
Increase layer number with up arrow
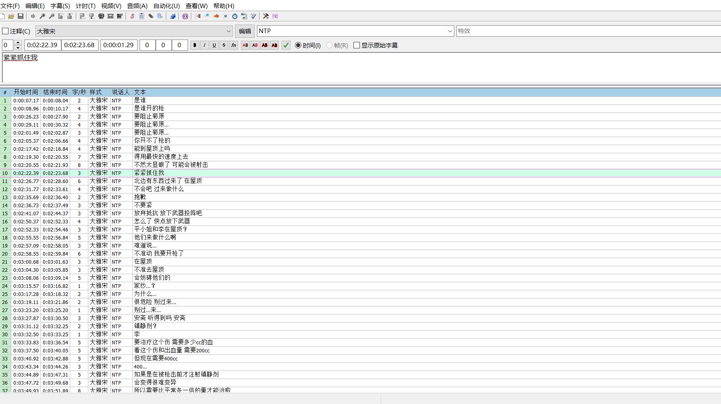[18, 42]
